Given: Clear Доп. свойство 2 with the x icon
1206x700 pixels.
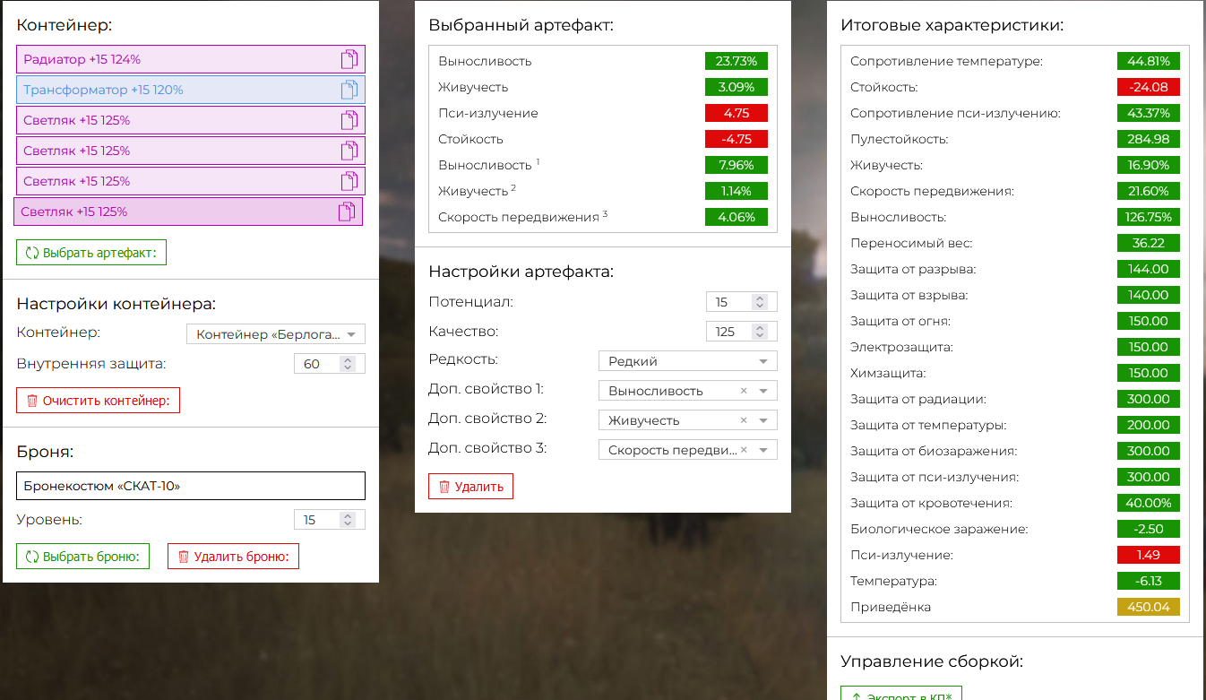Looking at the screenshot, I should [744, 420].
